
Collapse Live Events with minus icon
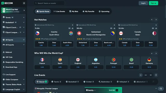point(141,75)
